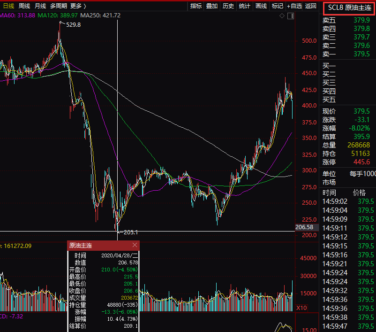Click the SCL8 原油主连 contract title

349,7
